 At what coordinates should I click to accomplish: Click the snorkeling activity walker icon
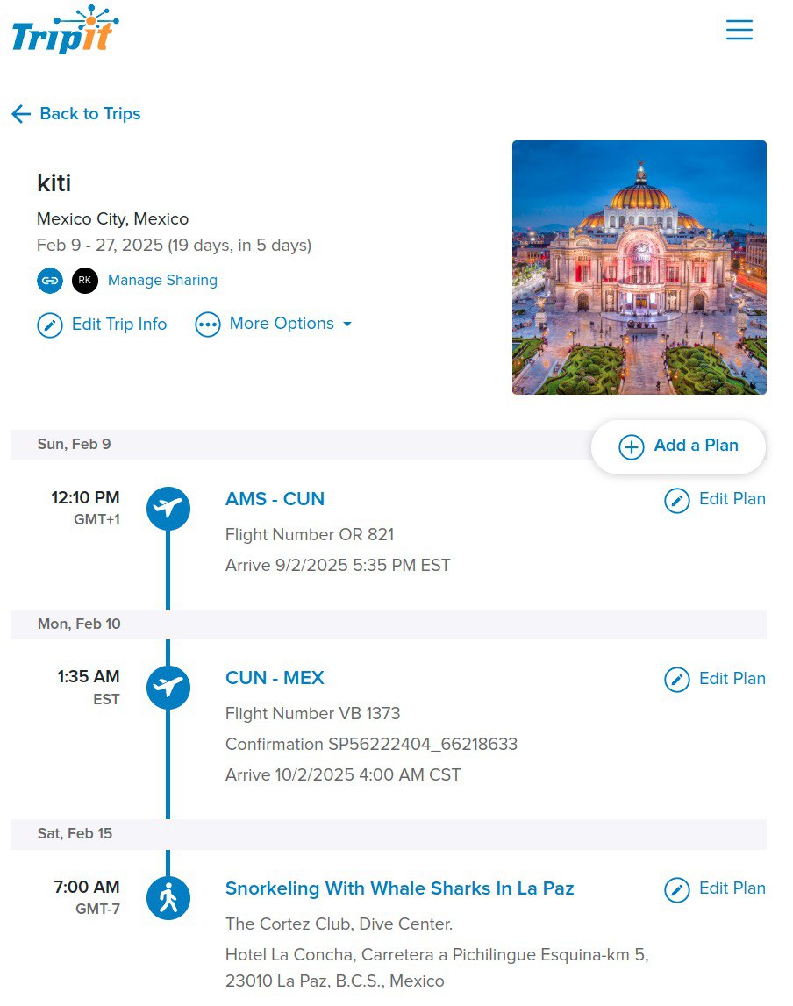[168, 898]
